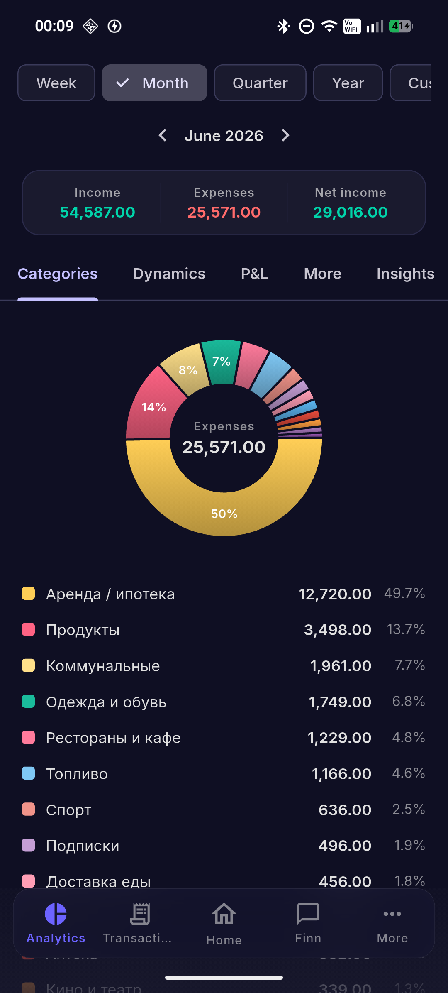
Task: Tap the 636.00 amount
Action: pyautogui.click(x=345, y=810)
